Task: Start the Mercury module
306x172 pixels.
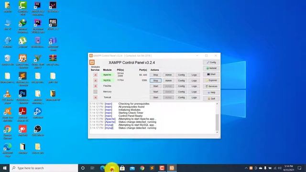Action: pos(155,92)
